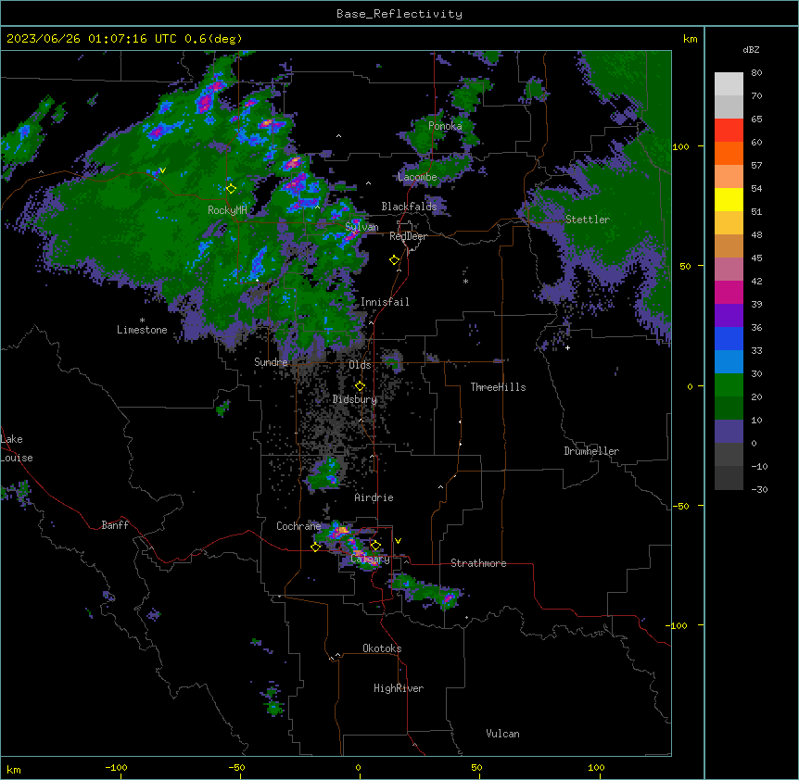Click the yellow diamond marker below Cochrane
This screenshot has width=799, height=780.
[315, 547]
